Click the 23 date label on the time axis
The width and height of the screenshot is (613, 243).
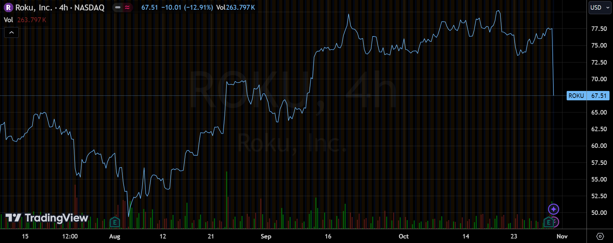tap(514, 236)
